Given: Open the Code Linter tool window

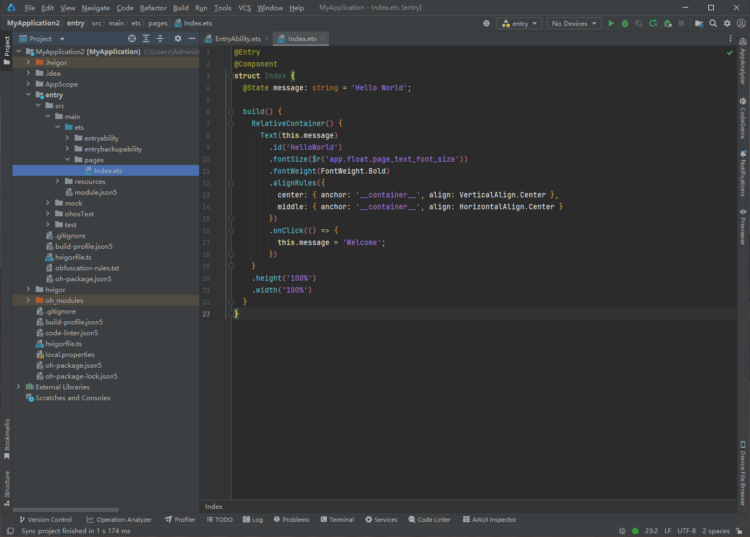Looking at the screenshot, I should click(429, 520).
